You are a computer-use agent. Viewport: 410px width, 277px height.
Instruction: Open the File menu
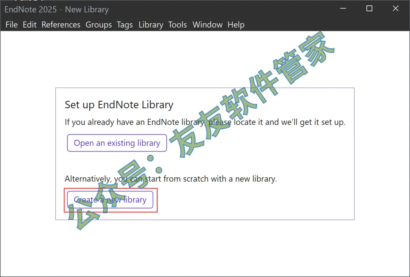coord(11,25)
